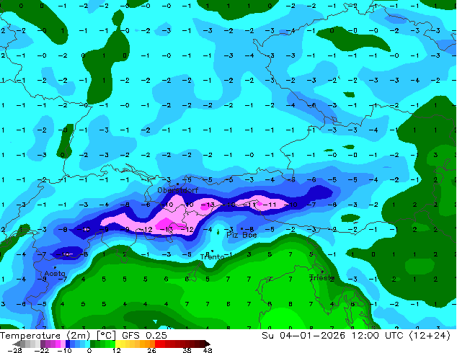
Task: Click the '12:00 UTC' time text
Action: [x=378, y=336]
